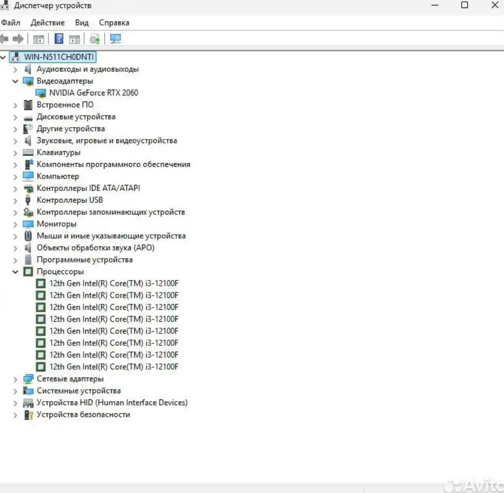Open device Properties via toolbar icon
Viewport: 504px width, 493px height.
pos(74,39)
